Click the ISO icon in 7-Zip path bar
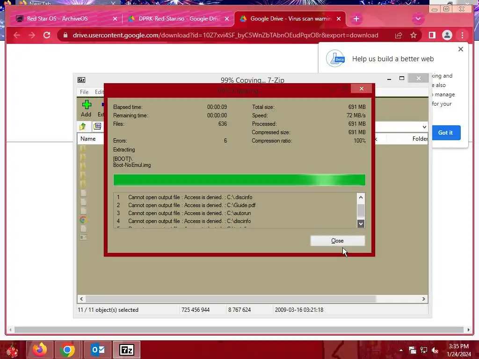Viewport: 479px width, 359px height. [x=97, y=126]
